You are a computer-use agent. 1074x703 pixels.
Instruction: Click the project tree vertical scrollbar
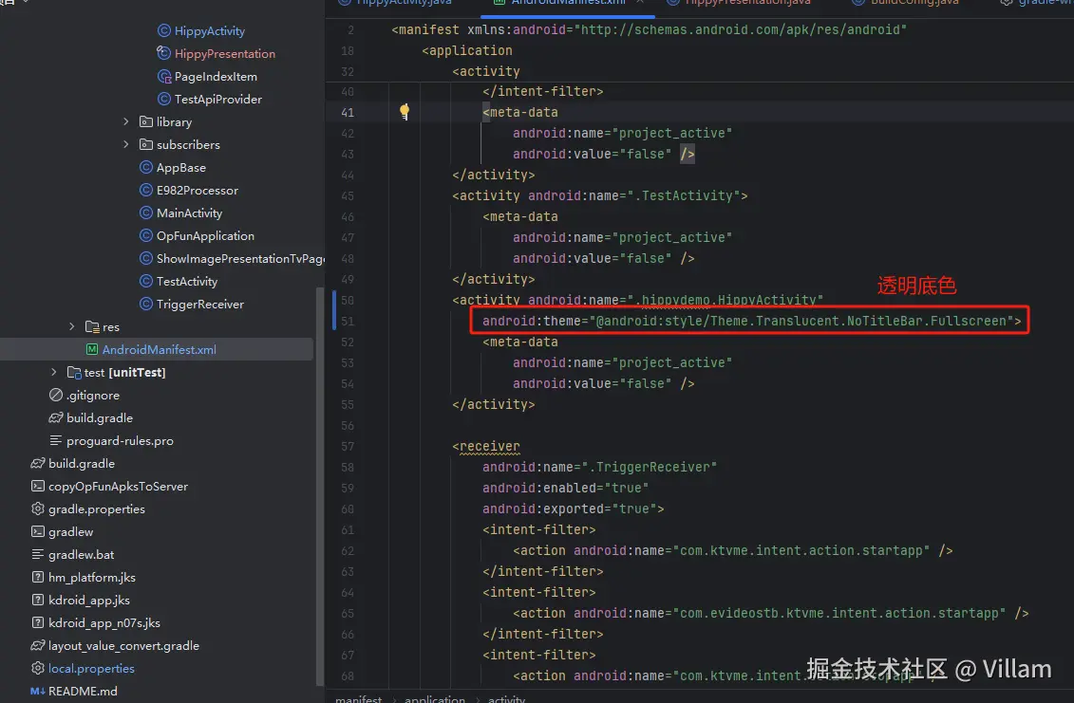tap(319, 486)
